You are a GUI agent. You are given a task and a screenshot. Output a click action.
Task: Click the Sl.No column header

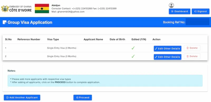pos(8,39)
